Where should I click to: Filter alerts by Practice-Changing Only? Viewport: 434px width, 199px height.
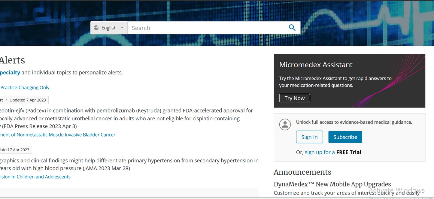25,88
